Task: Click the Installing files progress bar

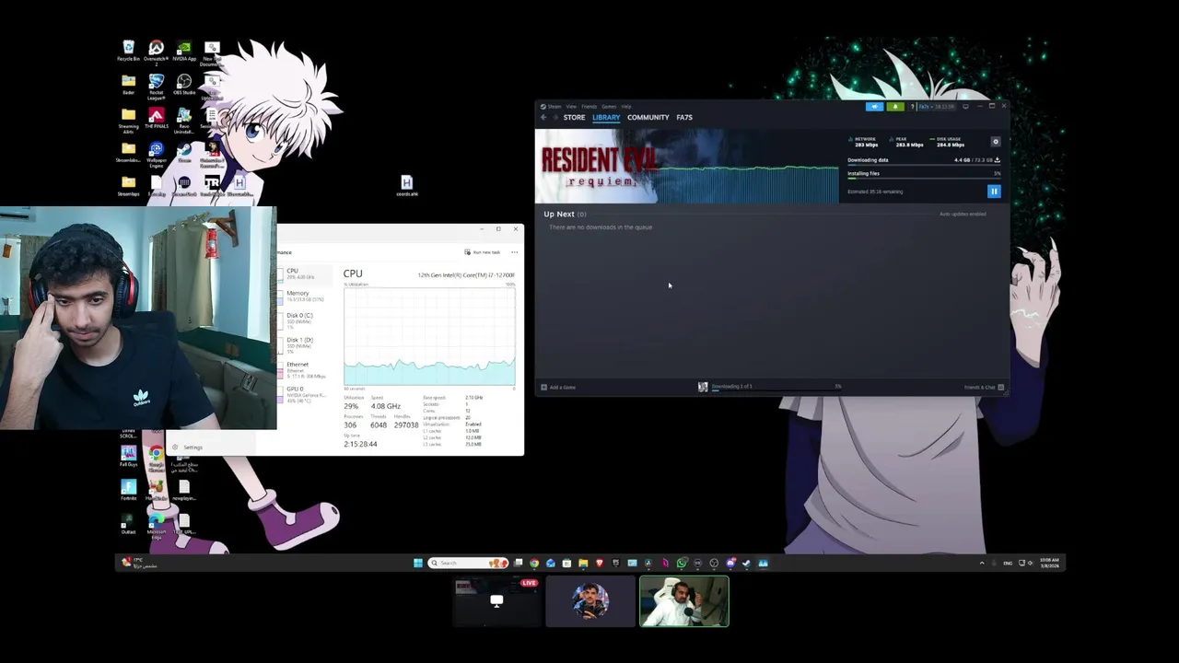Action: click(x=924, y=179)
